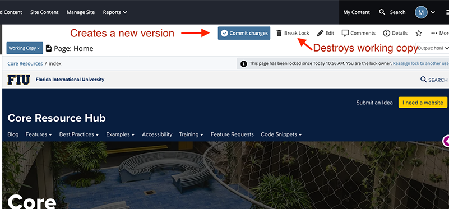The image size is (449, 209).
Task: Click the Search magnifier in top bar
Action: point(382,12)
